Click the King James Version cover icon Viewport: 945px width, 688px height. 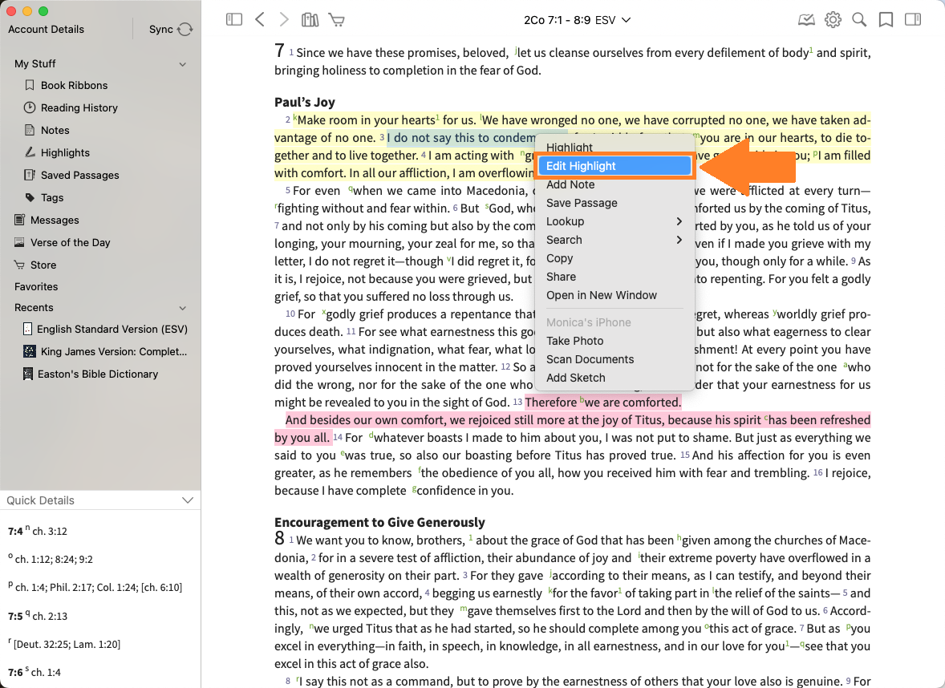pyautogui.click(x=28, y=351)
